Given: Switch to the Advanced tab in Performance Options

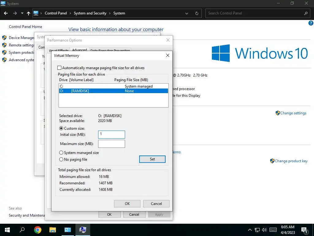Looking at the screenshot, I should point(79,50).
